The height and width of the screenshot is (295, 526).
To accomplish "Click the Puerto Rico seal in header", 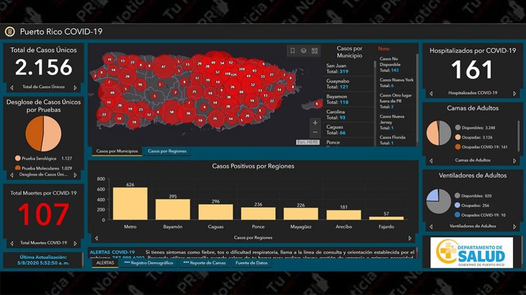I will tap(9, 32).
